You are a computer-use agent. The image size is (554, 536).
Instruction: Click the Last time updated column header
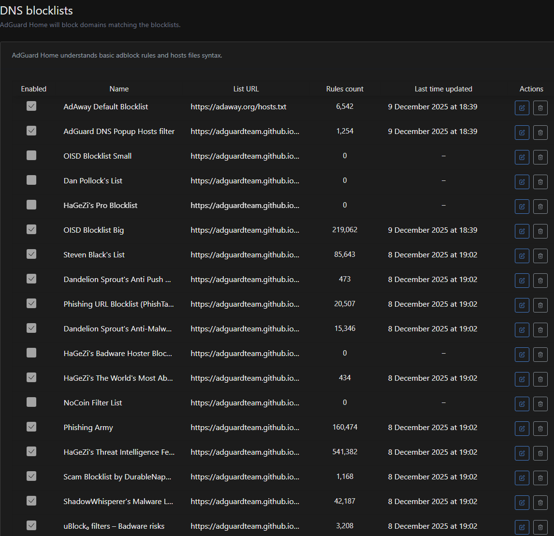tap(443, 89)
